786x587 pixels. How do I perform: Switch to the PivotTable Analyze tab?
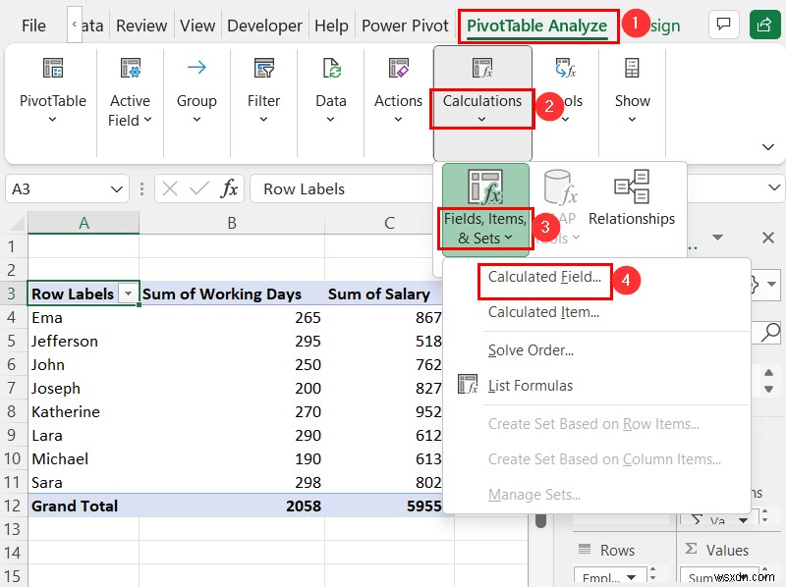(537, 26)
